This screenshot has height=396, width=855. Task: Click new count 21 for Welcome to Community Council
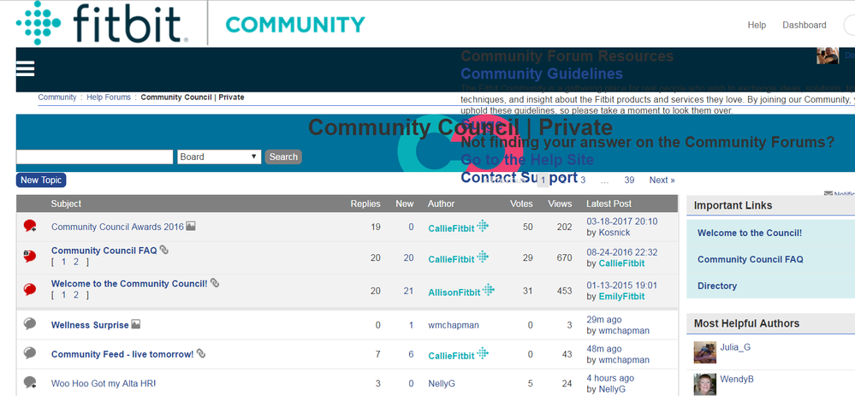coord(408,291)
